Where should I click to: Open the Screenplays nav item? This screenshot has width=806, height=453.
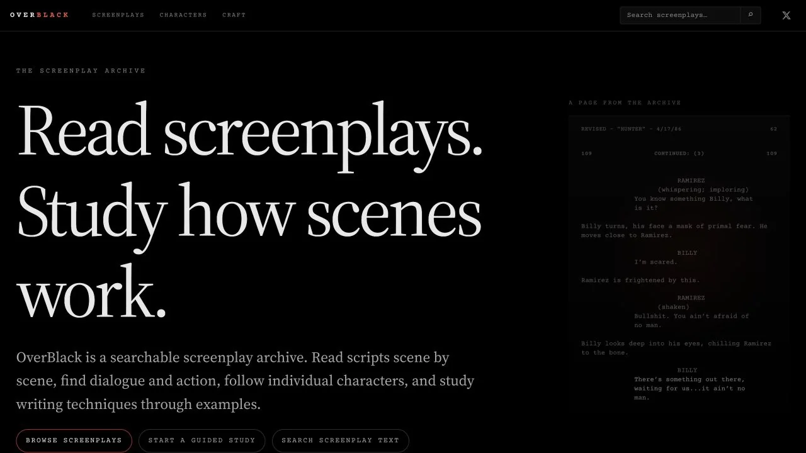[x=118, y=15]
